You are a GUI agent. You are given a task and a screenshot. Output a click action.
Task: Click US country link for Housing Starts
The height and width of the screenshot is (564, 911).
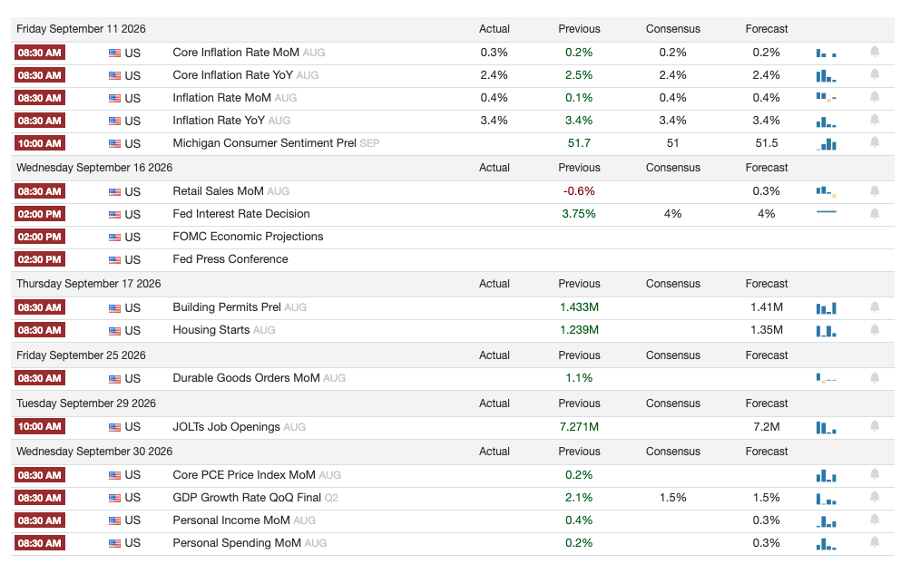point(132,330)
